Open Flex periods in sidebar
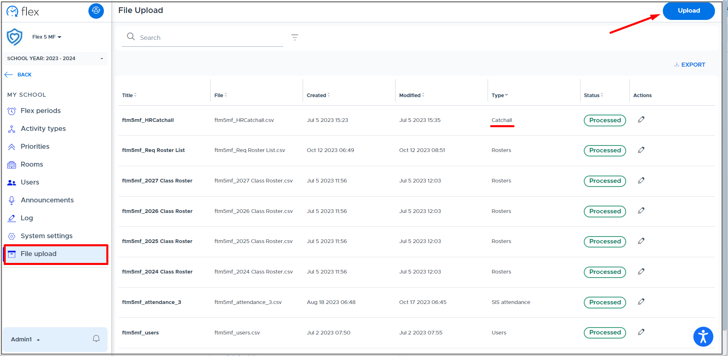Image resolution: width=728 pixels, height=356 pixels. (40, 111)
